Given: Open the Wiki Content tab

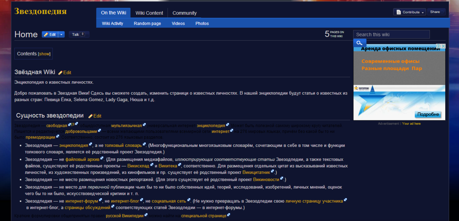Looking at the screenshot, I should pyautogui.click(x=149, y=13).
